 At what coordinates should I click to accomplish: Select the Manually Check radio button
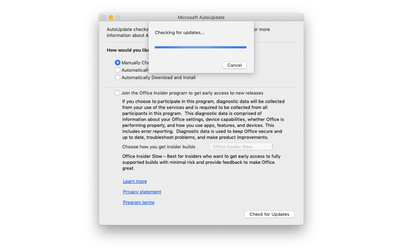[117, 62]
